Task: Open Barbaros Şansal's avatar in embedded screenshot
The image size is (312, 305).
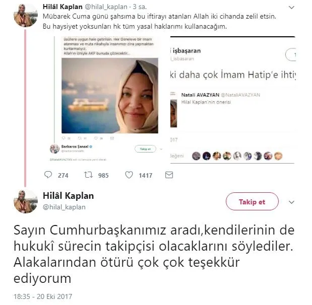Action: coord(54,148)
